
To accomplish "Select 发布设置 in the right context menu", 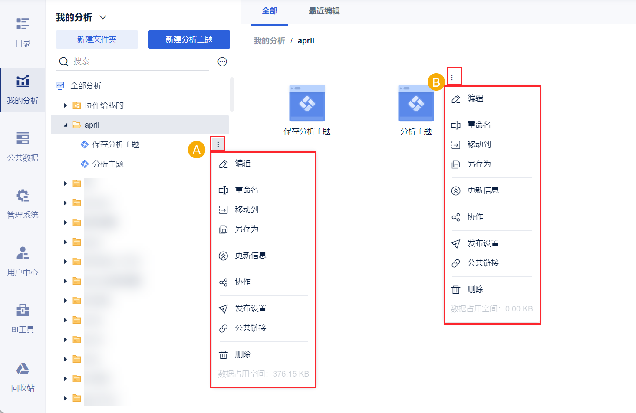I will (483, 243).
